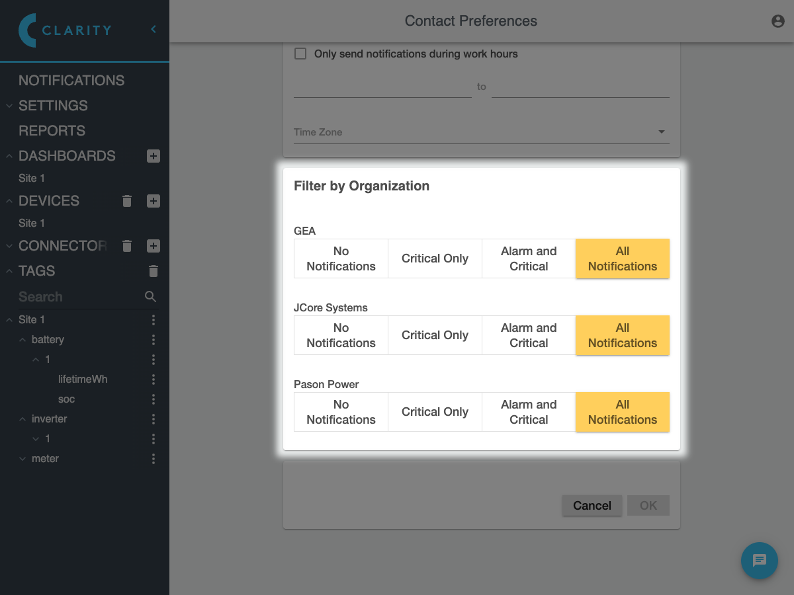The image size is (794, 595).
Task: Set JCore Systems to No Notifications
Action: [341, 335]
